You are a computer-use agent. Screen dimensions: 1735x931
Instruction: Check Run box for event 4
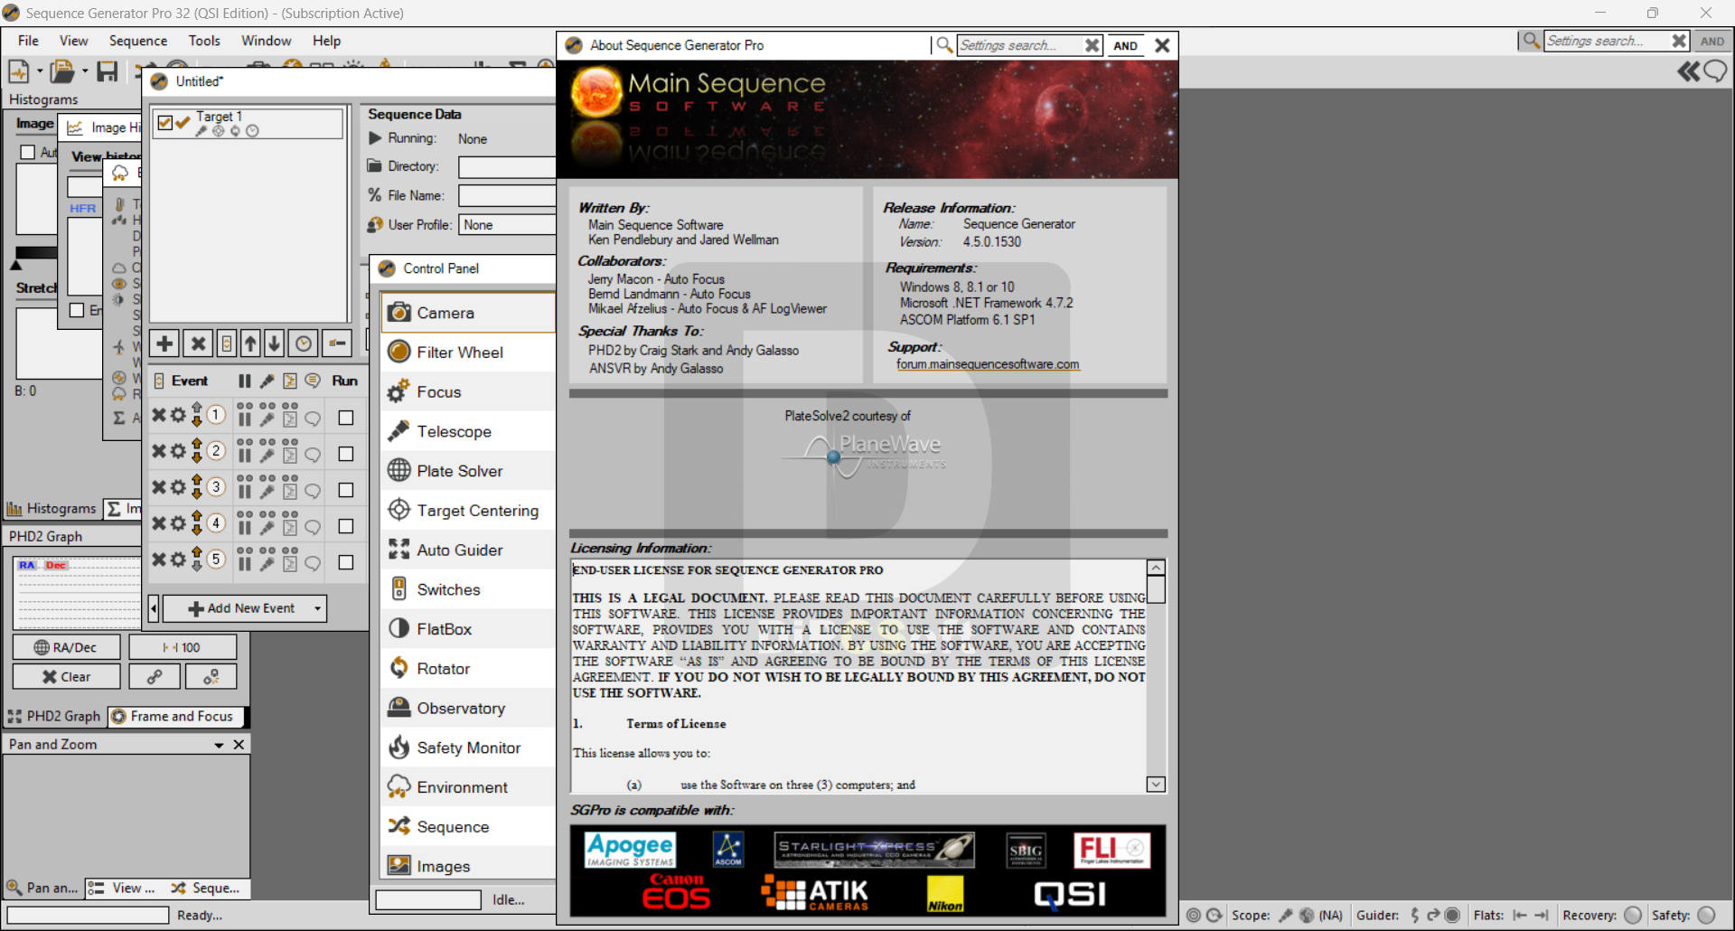point(345,526)
